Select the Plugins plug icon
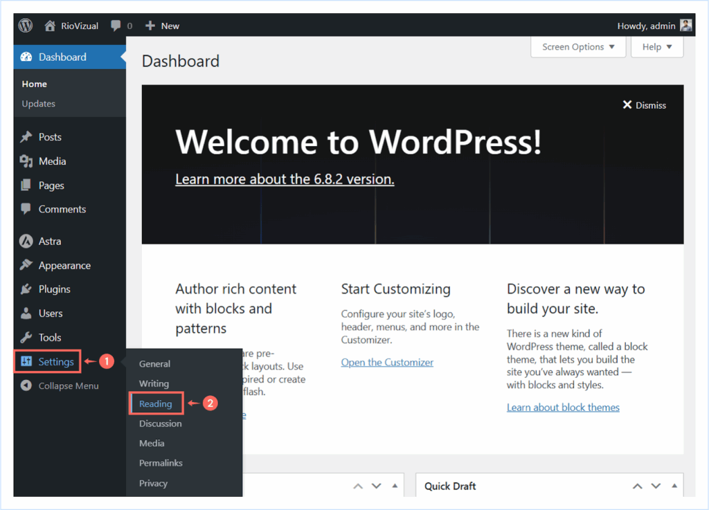The image size is (709, 510). pos(26,289)
